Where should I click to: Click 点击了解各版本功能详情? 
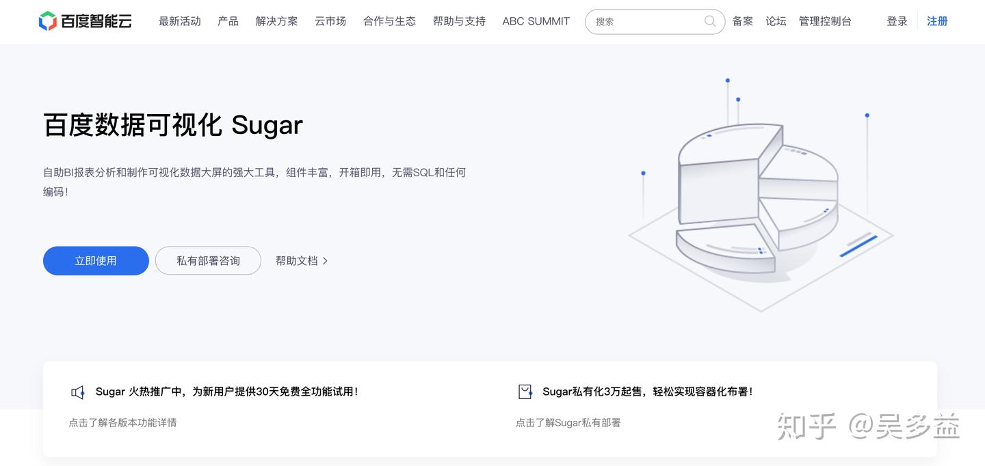click(x=122, y=423)
